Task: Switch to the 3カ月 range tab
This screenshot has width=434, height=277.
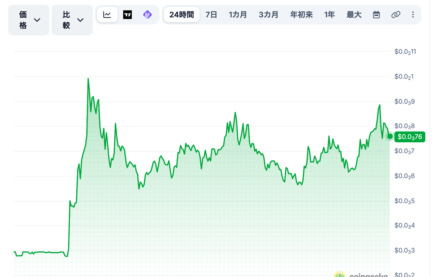Action: click(x=268, y=15)
